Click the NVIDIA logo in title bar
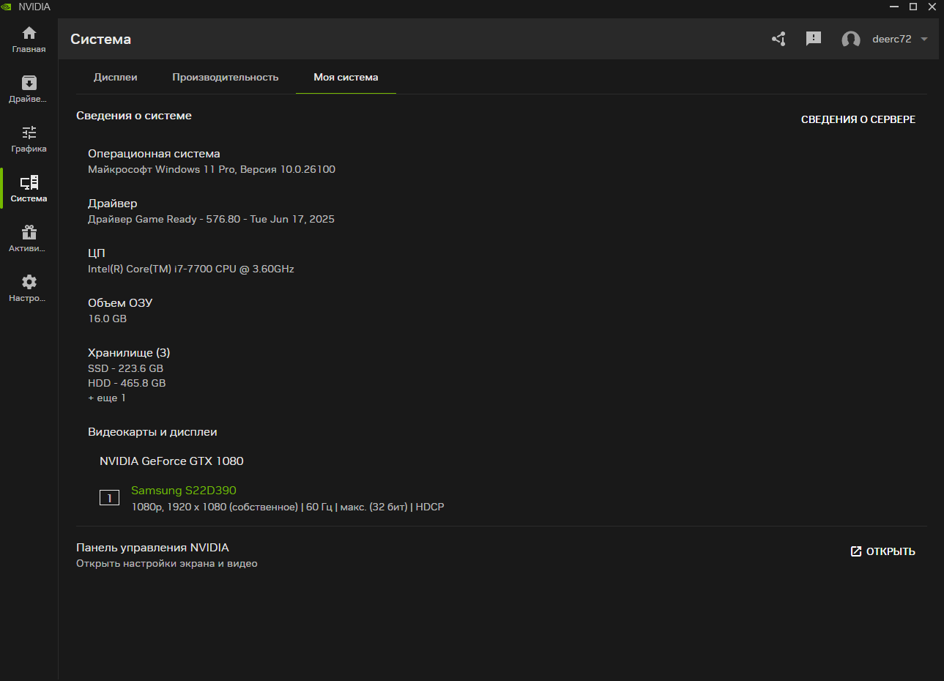 pos(6,7)
